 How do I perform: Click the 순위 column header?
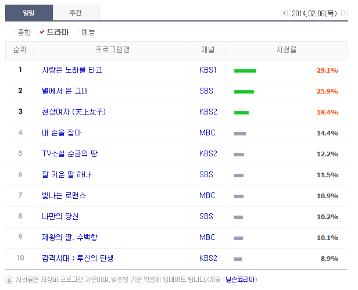click(20, 50)
